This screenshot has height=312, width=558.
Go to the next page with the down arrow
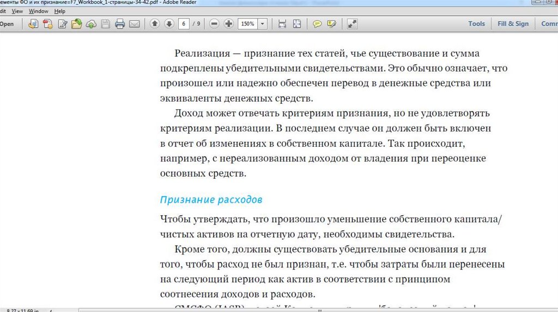coord(169,24)
